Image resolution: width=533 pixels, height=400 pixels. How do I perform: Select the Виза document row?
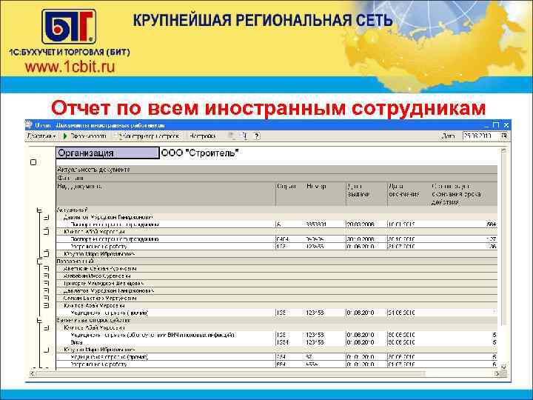point(276,342)
